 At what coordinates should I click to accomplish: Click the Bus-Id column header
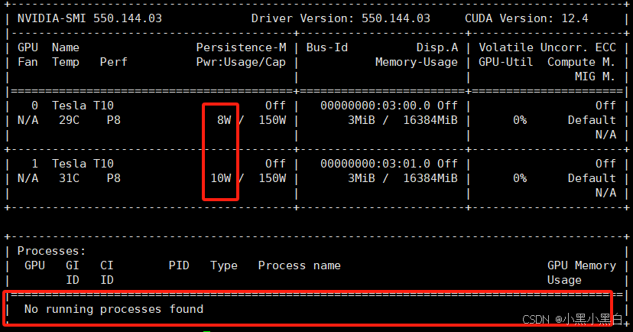click(327, 47)
